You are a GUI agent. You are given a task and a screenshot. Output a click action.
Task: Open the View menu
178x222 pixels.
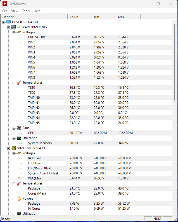15,11
